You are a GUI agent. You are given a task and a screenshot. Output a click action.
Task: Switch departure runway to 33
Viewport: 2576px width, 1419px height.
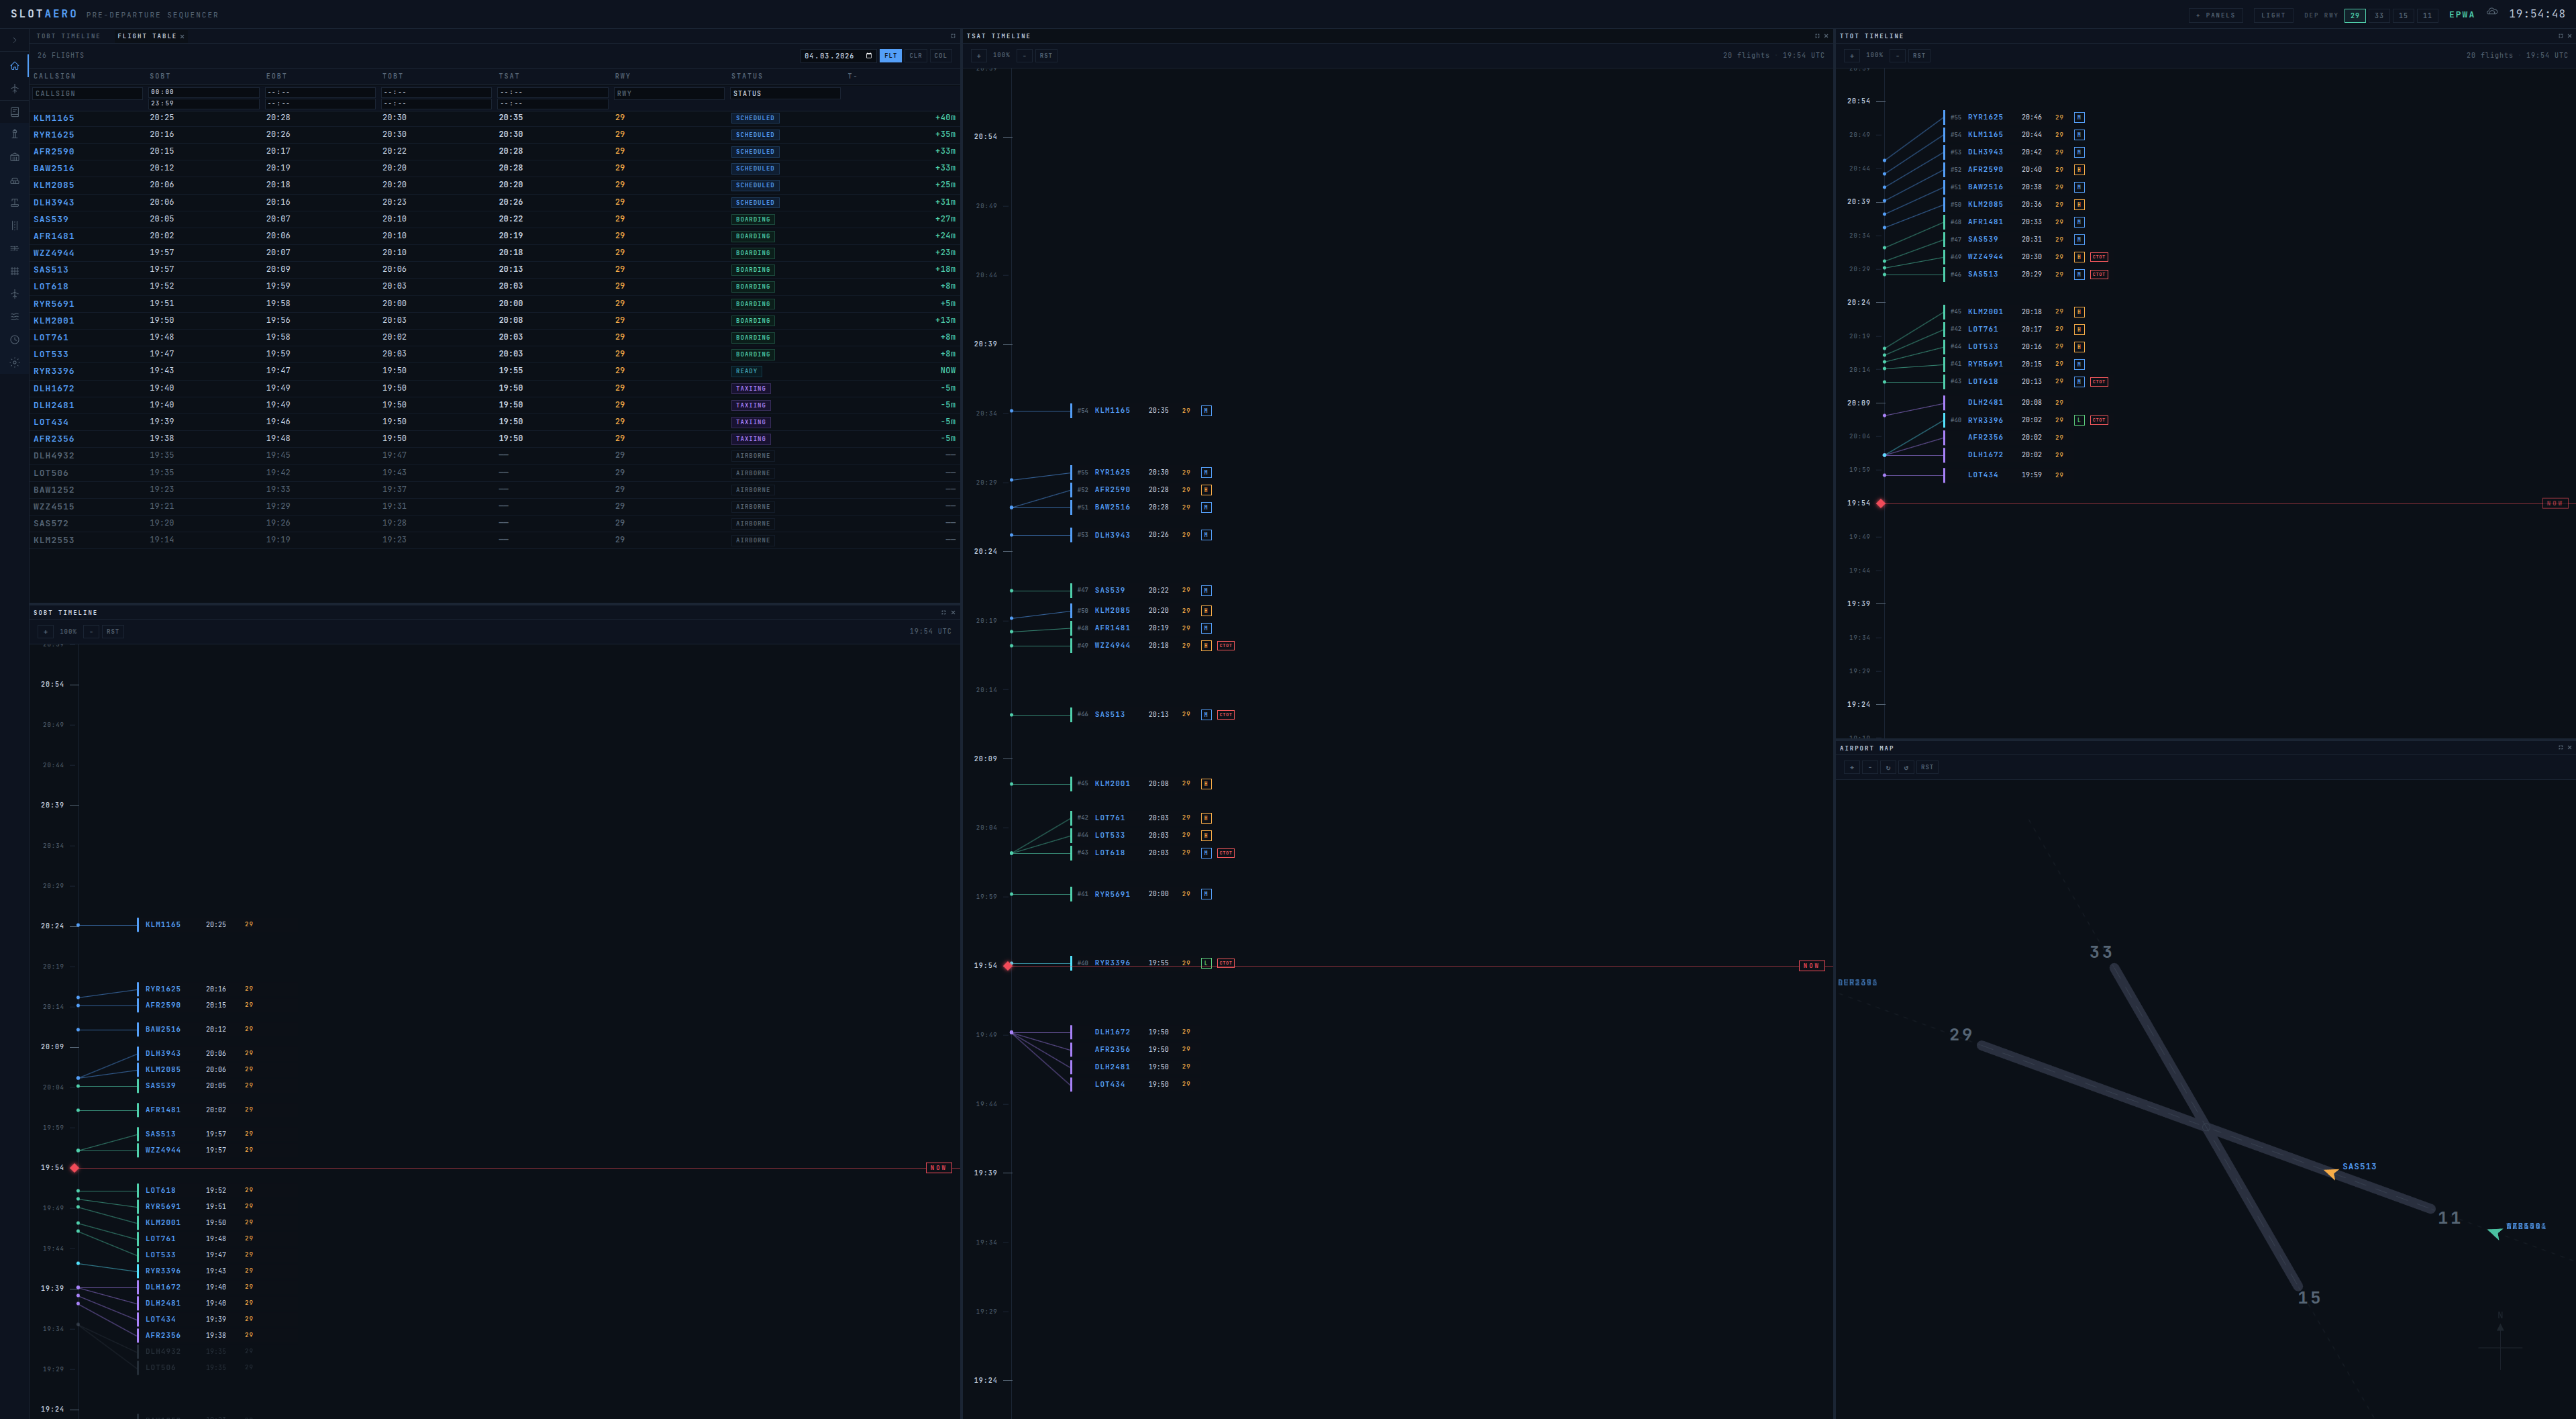point(2378,15)
